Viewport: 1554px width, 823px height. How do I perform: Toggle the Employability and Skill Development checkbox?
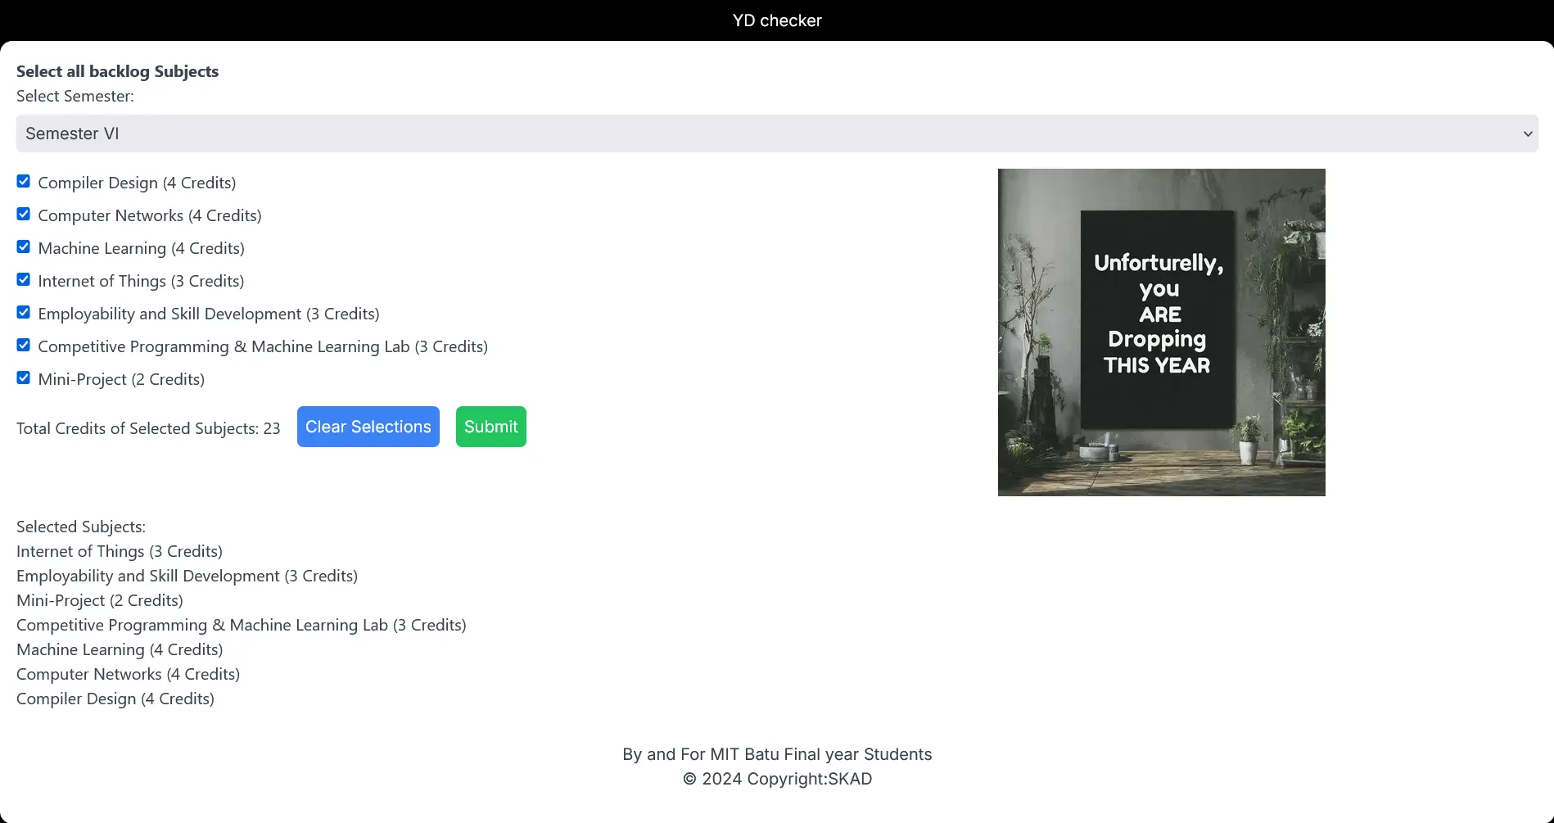24,313
